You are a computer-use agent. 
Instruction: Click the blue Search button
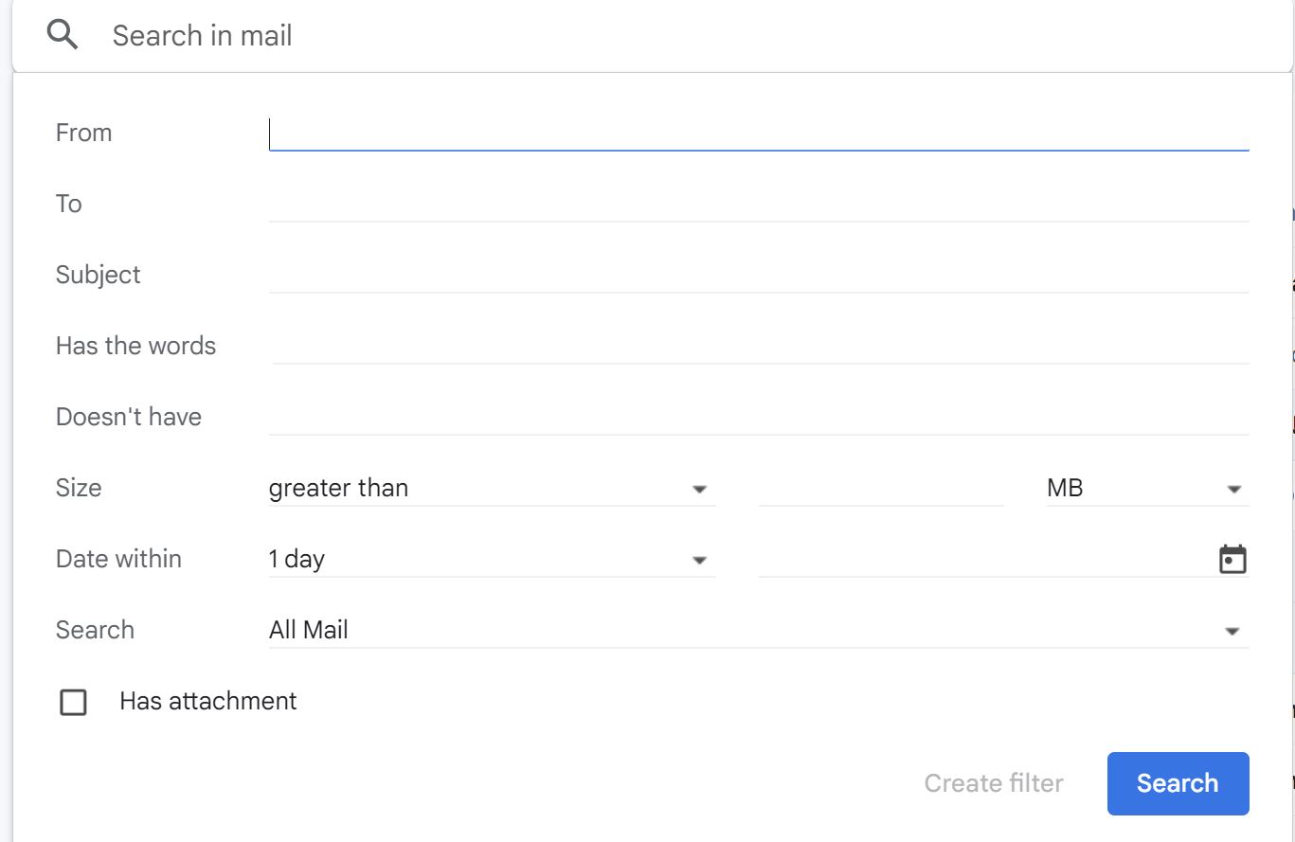click(x=1178, y=783)
